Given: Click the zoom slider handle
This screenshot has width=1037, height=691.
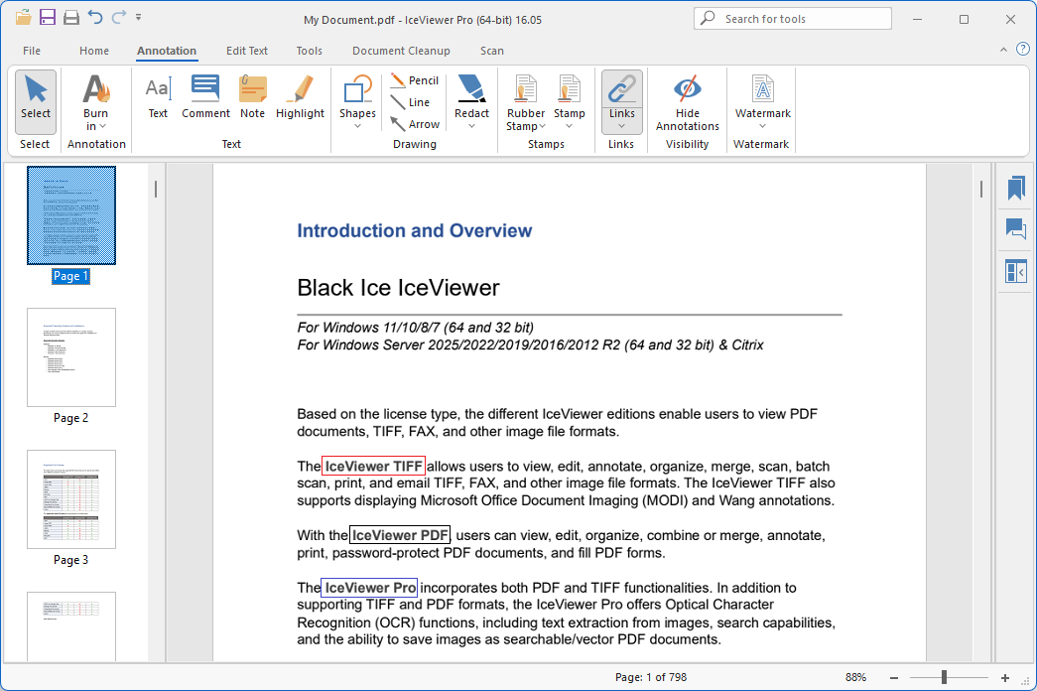Looking at the screenshot, I should [x=945, y=677].
